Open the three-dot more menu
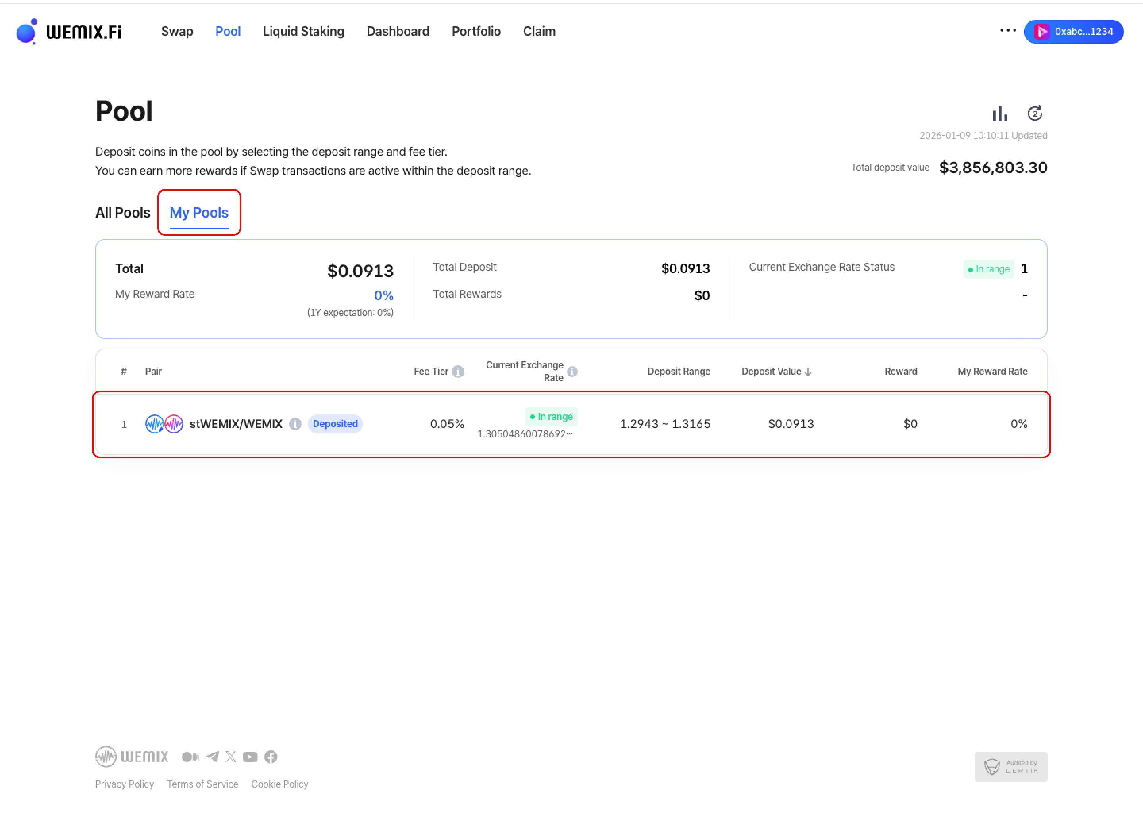The height and width of the screenshot is (813, 1143). (x=1007, y=31)
